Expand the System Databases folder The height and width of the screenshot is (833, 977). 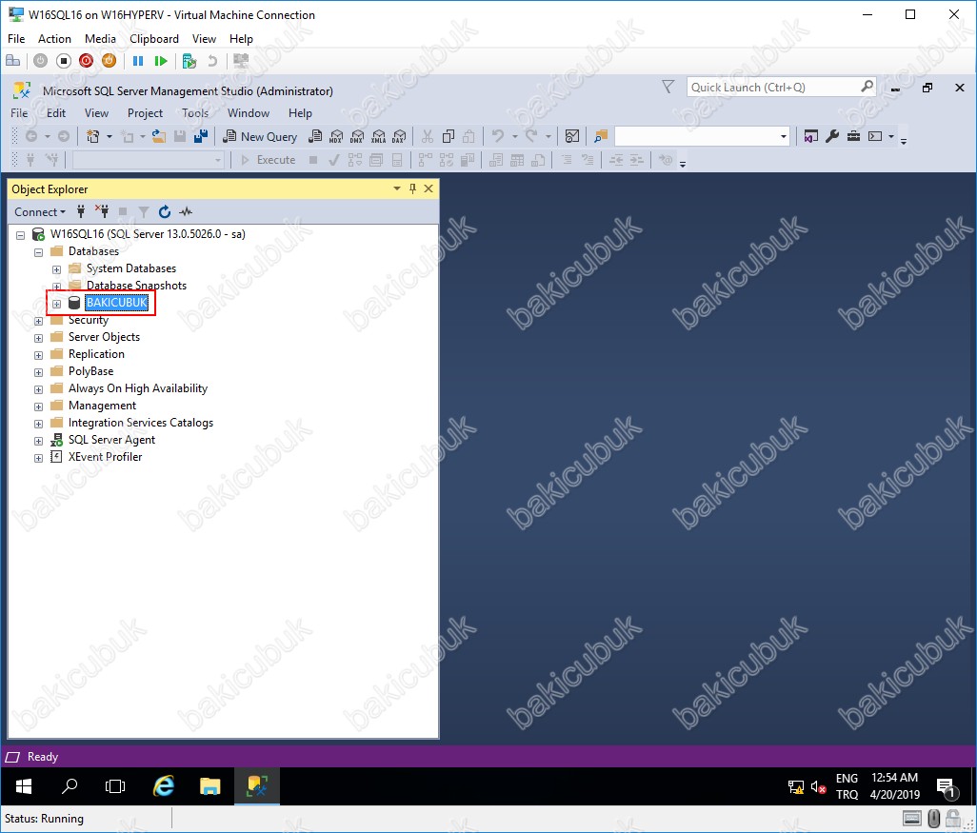coord(56,269)
